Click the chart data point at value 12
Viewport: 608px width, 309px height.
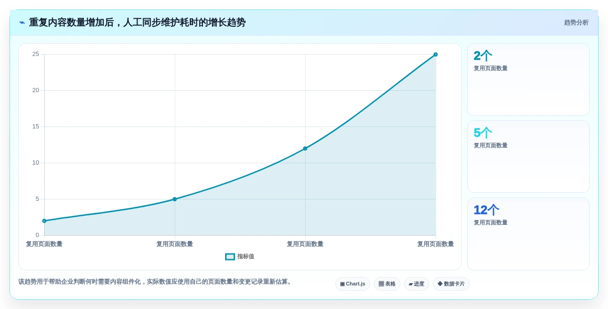coord(305,149)
